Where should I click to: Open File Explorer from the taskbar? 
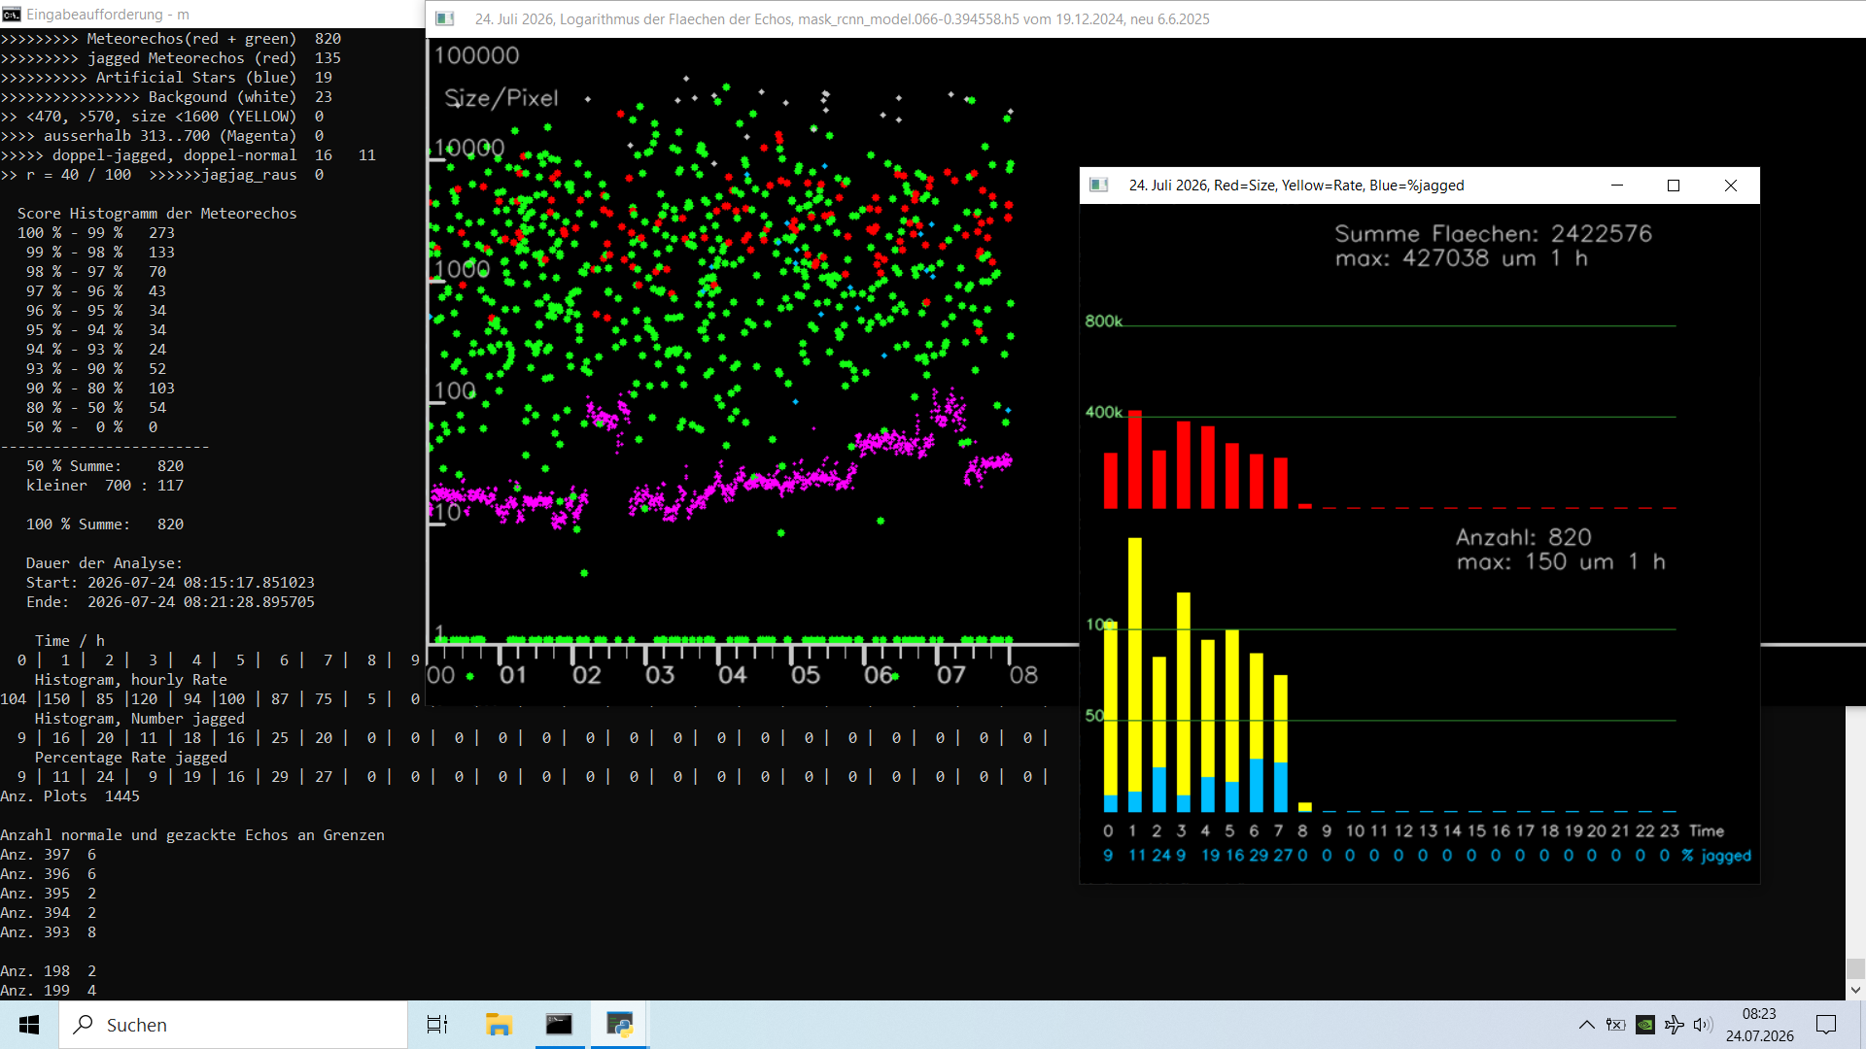(x=499, y=1025)
